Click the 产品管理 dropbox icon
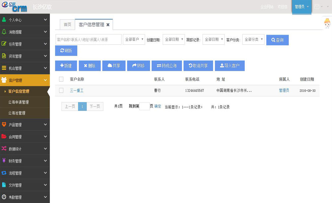This screenshot has width=332, height=203. tap(4, 125)
